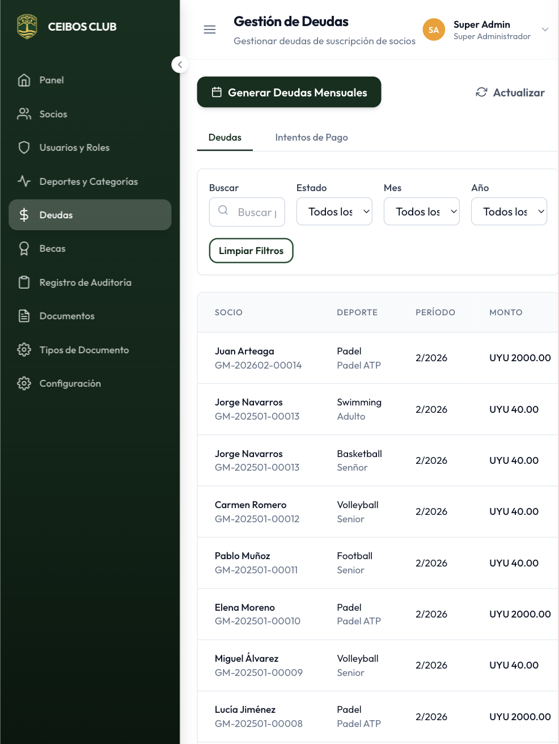Click the Socios people icon

click(x=24, y=114)
